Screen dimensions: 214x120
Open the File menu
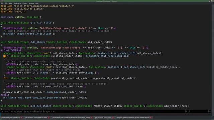[x=2, y=3]
